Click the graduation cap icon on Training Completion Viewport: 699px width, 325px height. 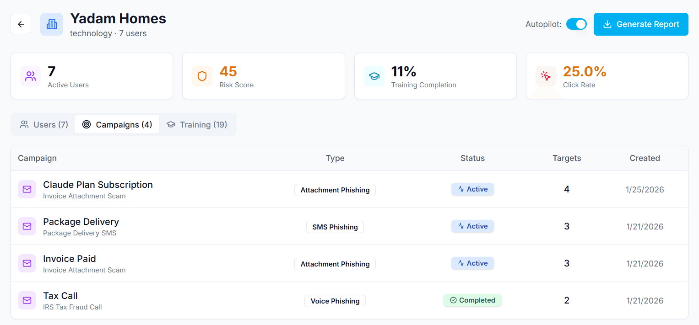click(x=374, y=76)
